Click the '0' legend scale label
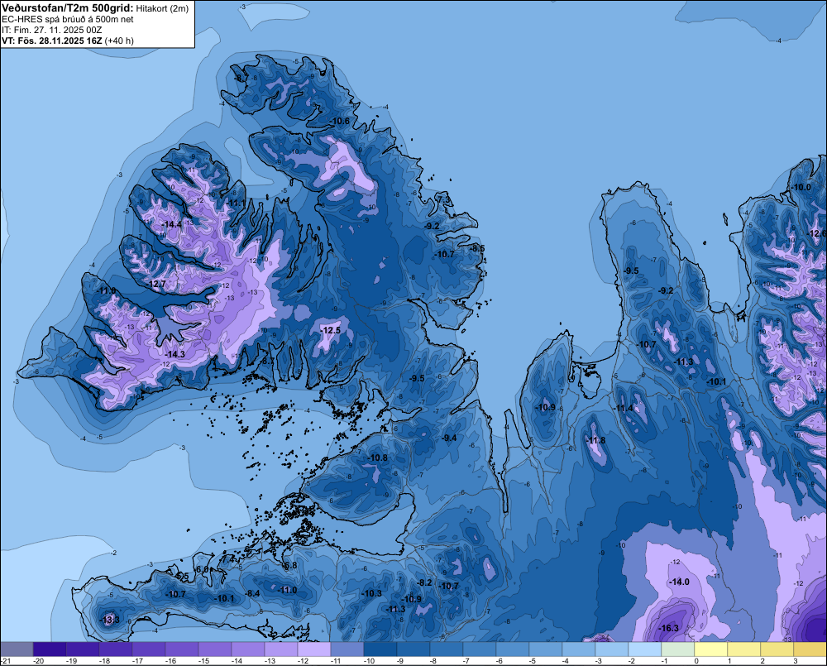Viewport: 827px width, 666px height. [x=696, y=661]
